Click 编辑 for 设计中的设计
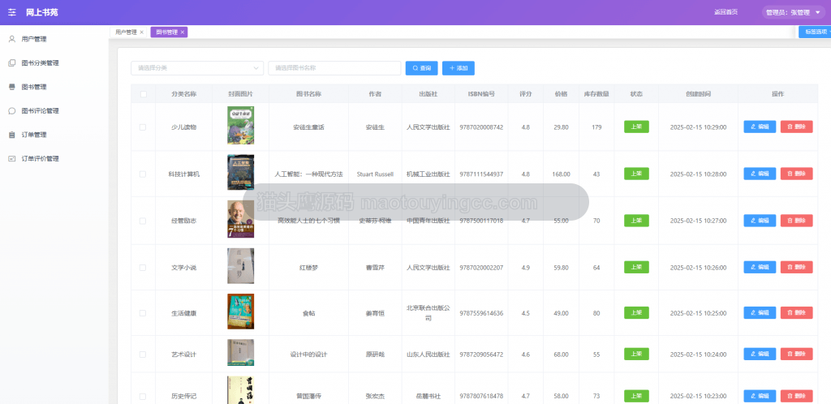This screenshot has height=404, width=831. pyautogui.click(x=760, y=355)
